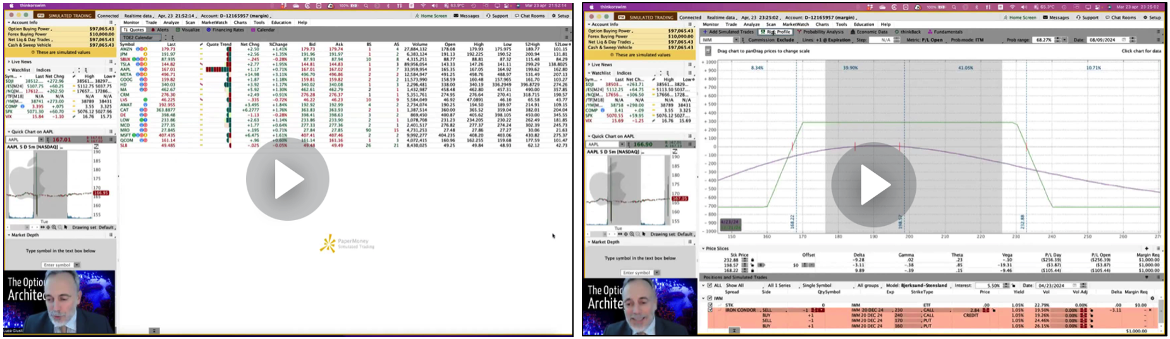Go to Home Screen in left video window
This screenshot has width=1170, height=339.
click(x=431, y=16)
